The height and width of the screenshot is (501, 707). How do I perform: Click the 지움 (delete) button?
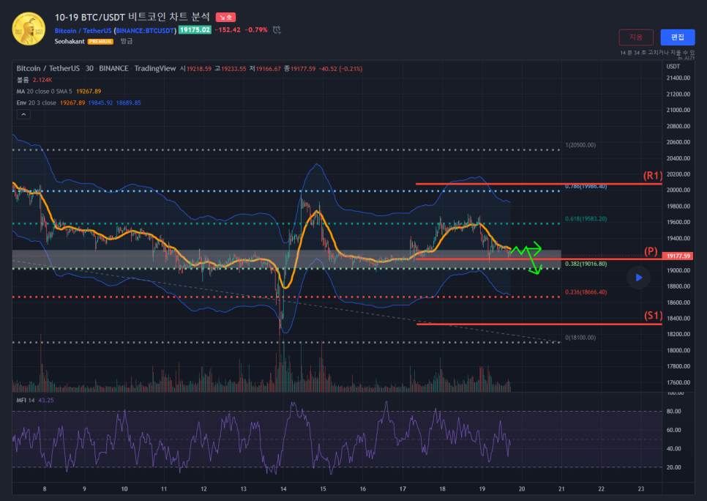[636, 37]
